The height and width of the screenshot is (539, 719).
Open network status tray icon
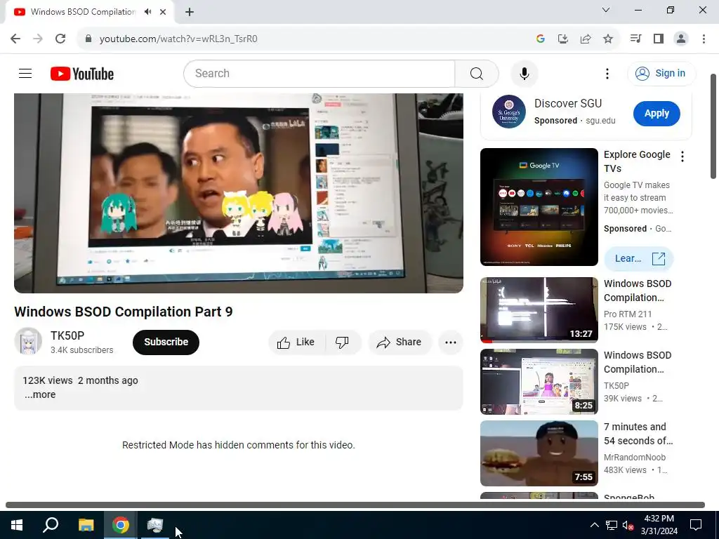[612, 525]
